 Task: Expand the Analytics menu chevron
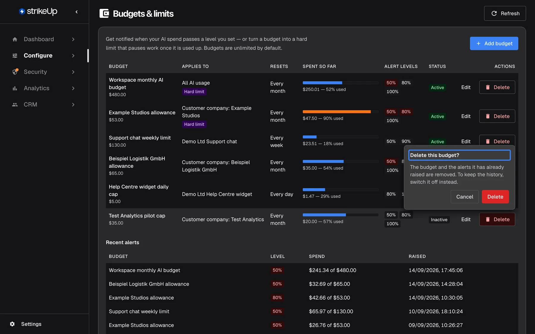pos(73,88)
